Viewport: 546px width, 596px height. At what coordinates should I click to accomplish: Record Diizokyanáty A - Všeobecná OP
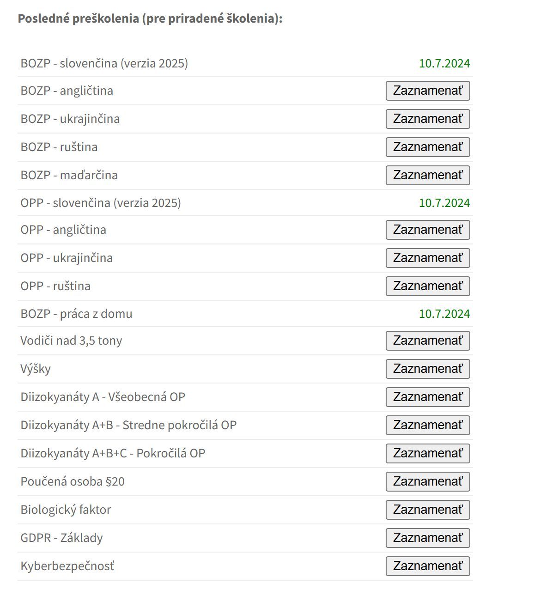(x=428, y=397)
